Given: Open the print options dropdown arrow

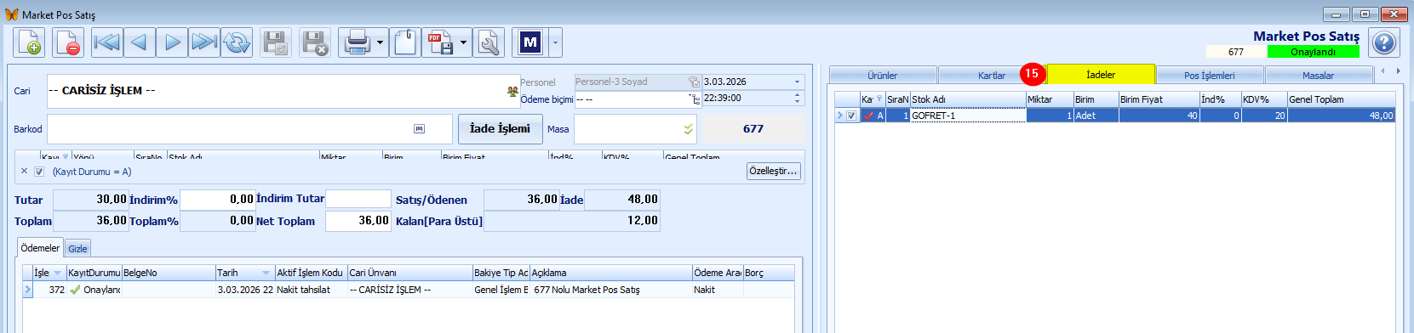Looking at the screenshot, I should (x=381, y=42).
